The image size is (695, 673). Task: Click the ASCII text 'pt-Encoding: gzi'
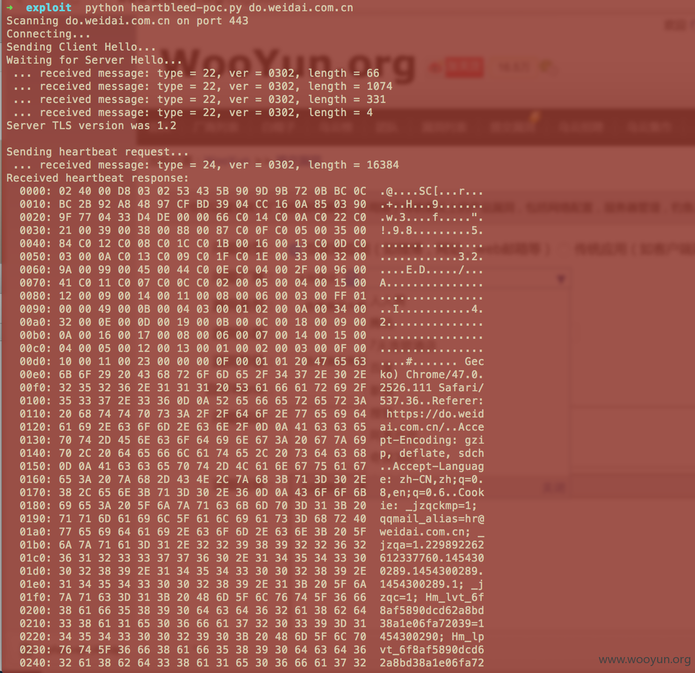tap(432, 440)
